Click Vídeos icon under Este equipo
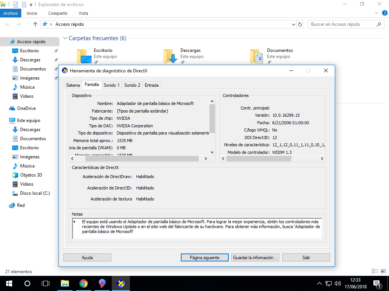Viewport: 389px width, 291px height. point(15,184)
